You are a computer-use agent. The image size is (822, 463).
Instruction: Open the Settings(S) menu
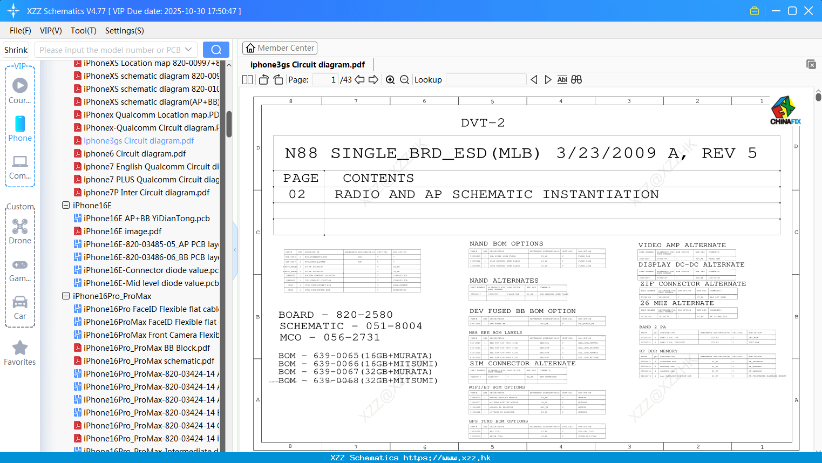125,31
